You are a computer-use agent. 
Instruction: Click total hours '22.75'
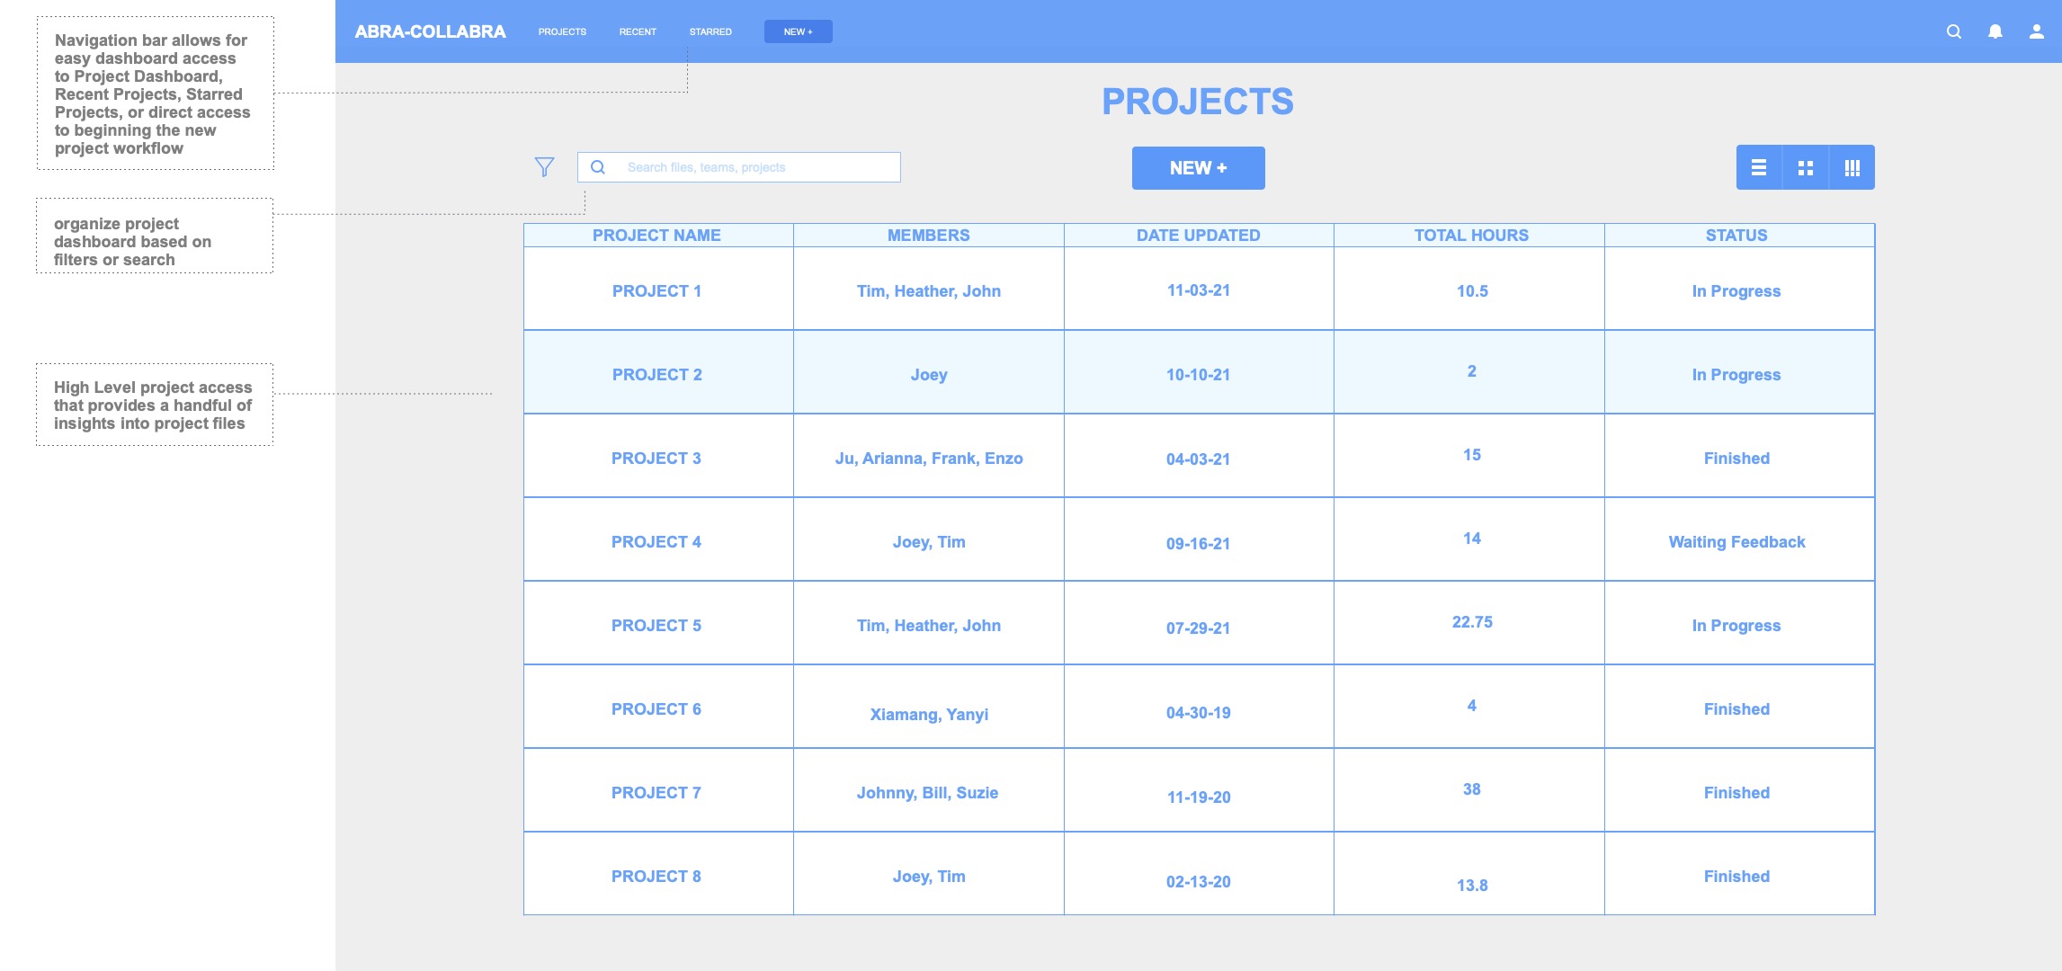click(1472, 622)
